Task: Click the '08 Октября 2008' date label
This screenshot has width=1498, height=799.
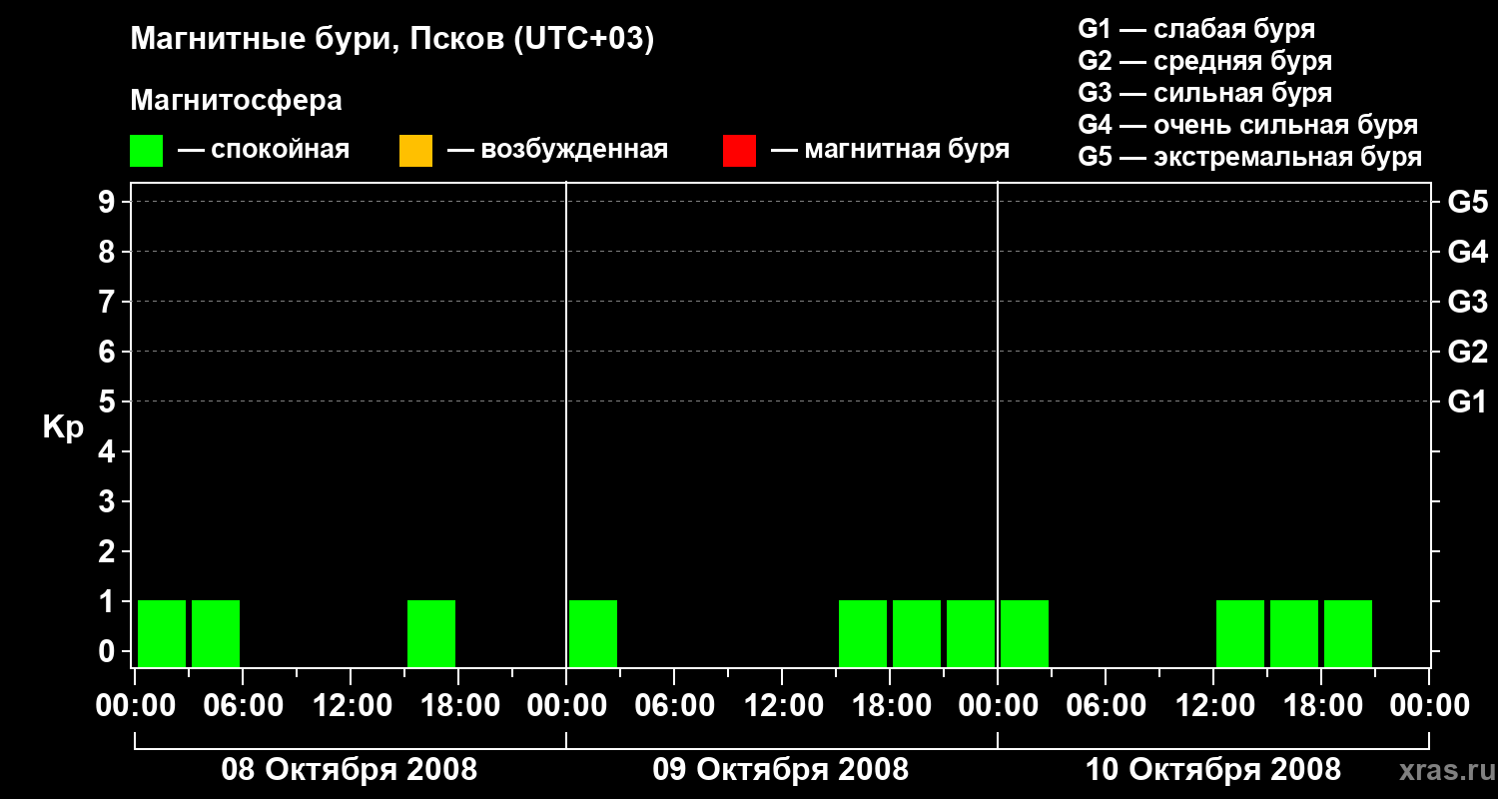Action: point(350,770)
